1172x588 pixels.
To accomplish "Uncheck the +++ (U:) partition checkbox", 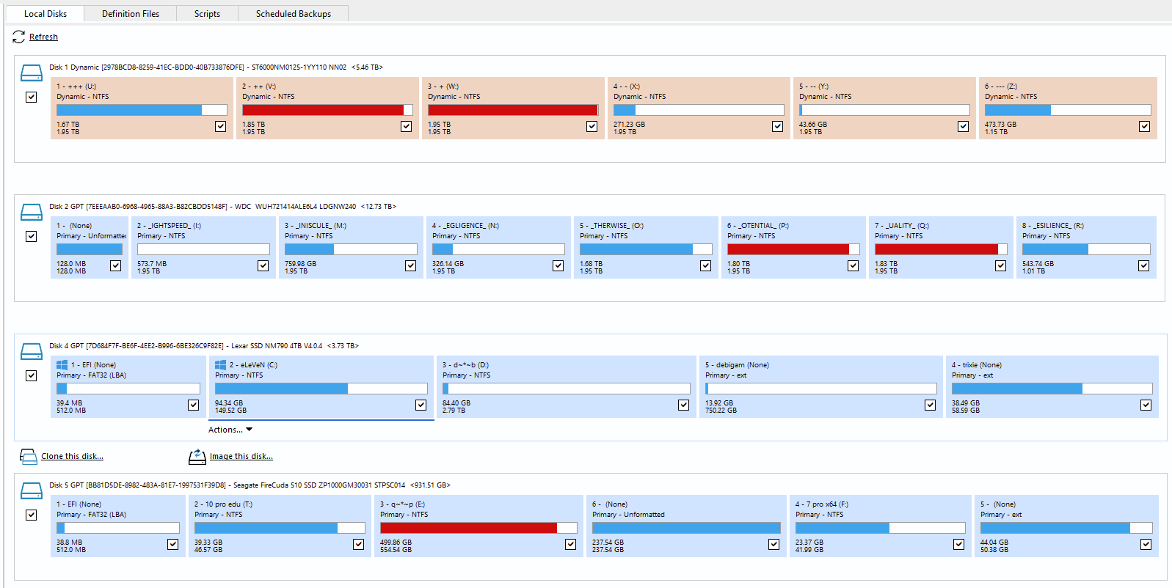I will point(220,126).
